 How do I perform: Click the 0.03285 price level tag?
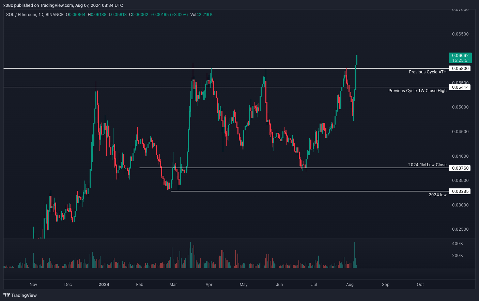pyautogui.click(x=460, y=191)
